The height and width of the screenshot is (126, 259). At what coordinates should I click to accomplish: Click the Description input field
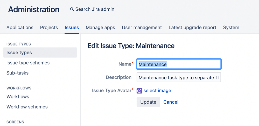179,77
